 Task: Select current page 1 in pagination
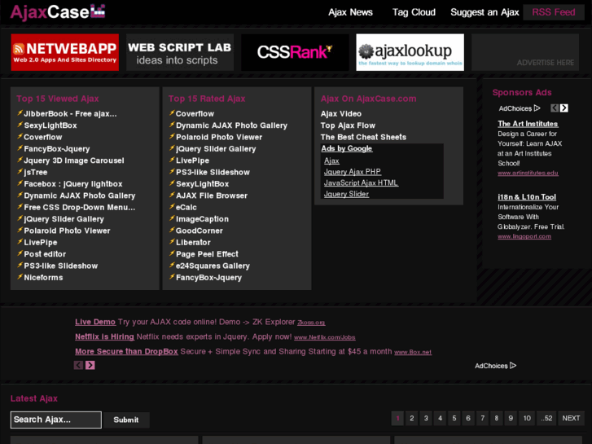[x=397, y=418]
